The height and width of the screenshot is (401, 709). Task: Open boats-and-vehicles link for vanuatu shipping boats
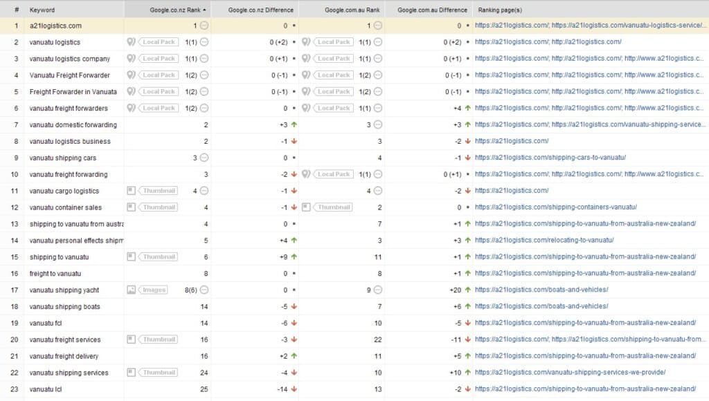(x=541, y=306)
